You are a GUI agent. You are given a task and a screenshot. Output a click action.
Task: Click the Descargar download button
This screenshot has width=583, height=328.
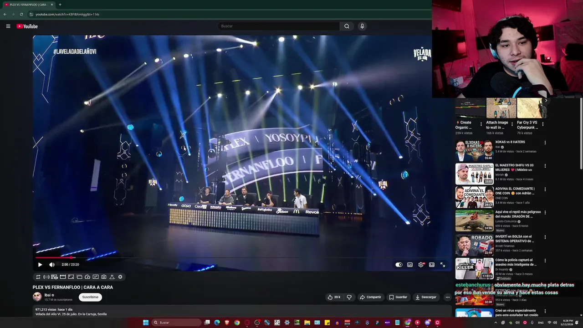[426, 297]
